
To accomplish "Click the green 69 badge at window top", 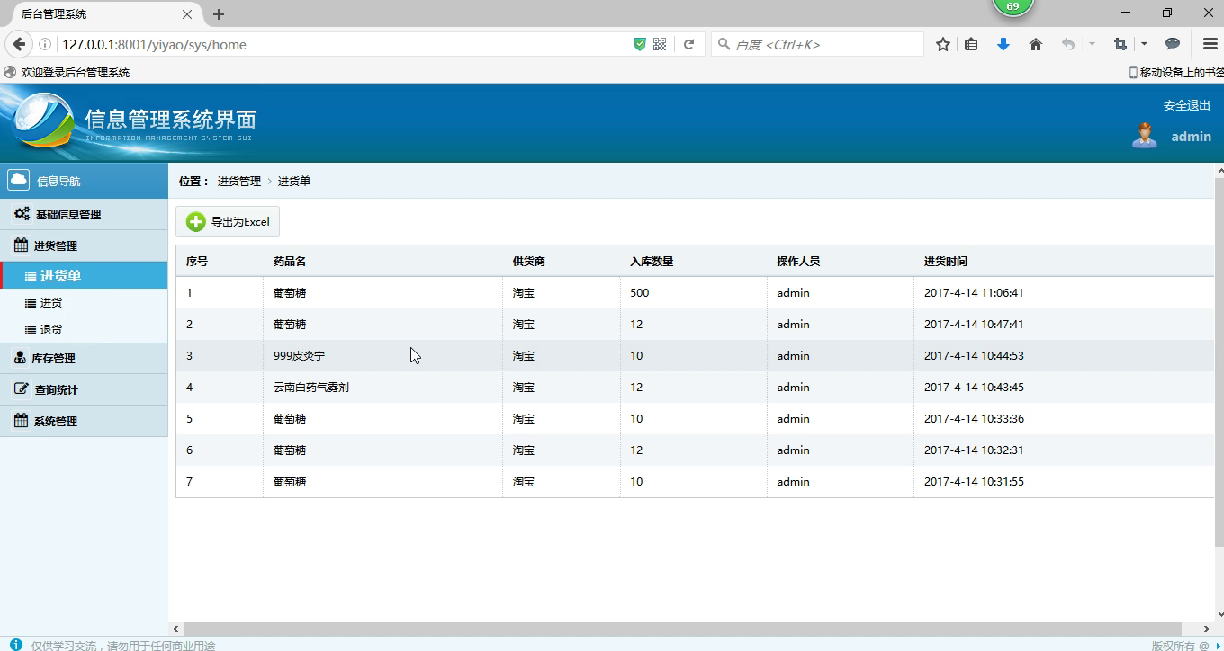I will tap(1012, 7).
